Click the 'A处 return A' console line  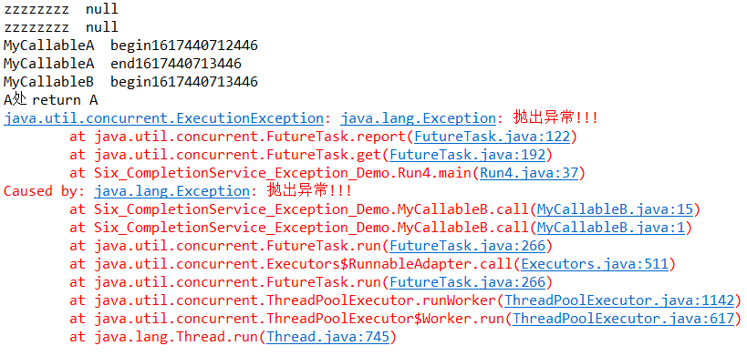click(50, 100)
